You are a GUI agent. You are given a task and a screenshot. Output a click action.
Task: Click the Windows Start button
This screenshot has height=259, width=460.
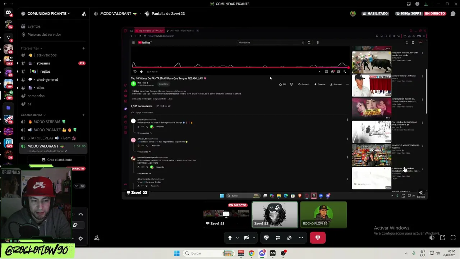coord(176,253)
